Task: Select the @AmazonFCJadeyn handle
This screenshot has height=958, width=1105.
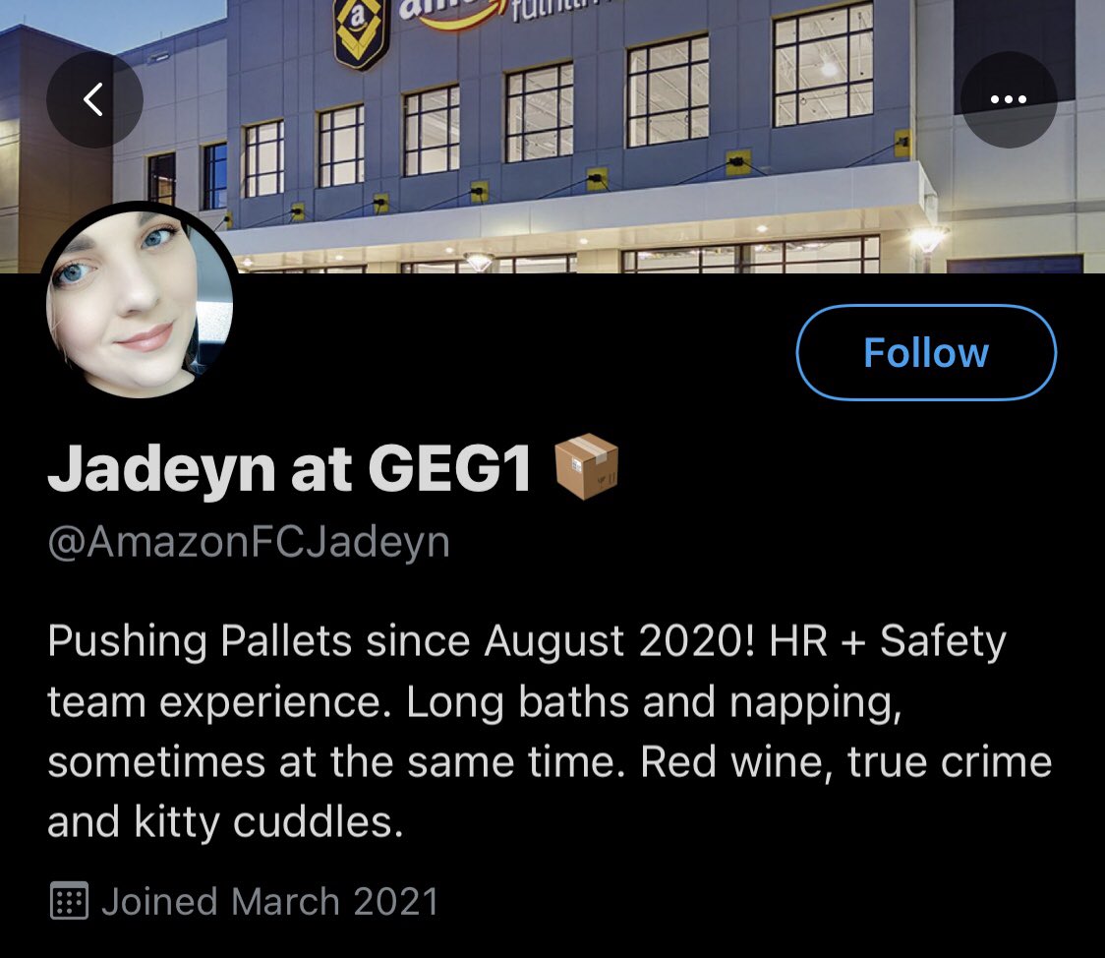Action: coord(249,541)
